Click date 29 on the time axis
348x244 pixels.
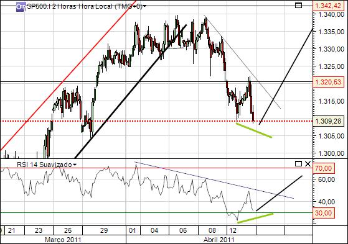coord(104,230)
